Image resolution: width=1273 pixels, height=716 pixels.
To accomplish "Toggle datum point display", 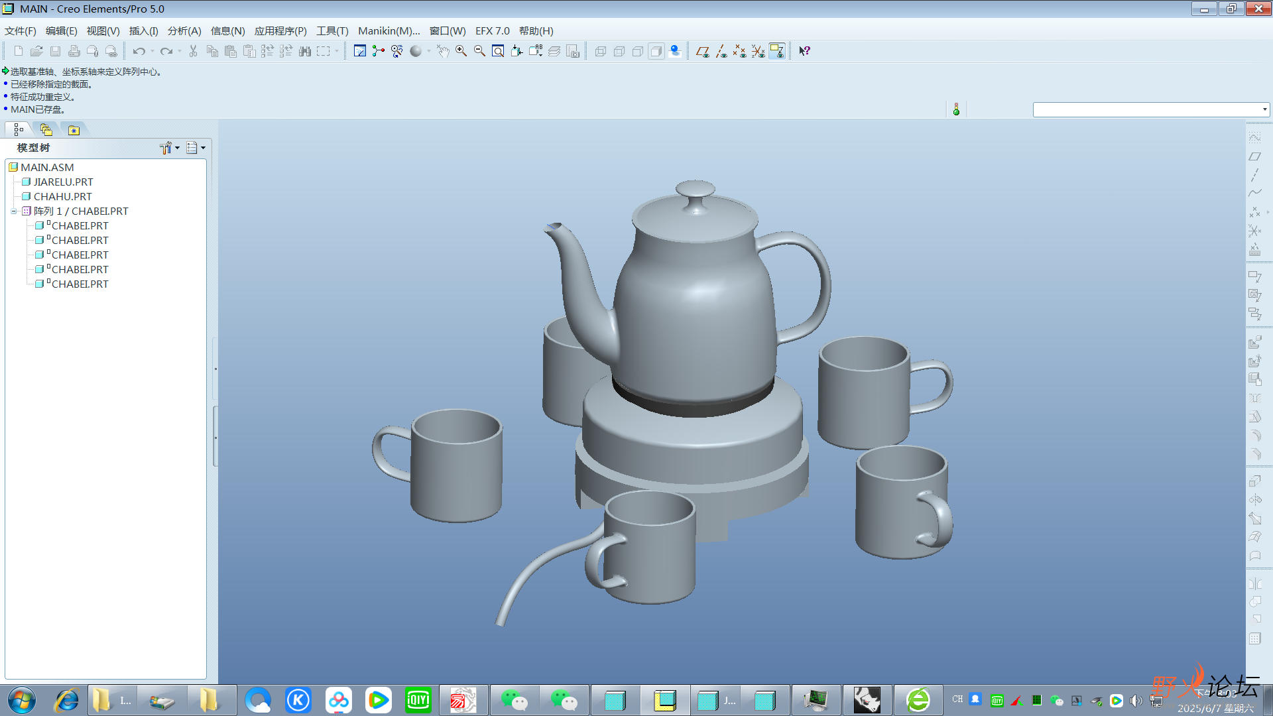I will 740,51.
